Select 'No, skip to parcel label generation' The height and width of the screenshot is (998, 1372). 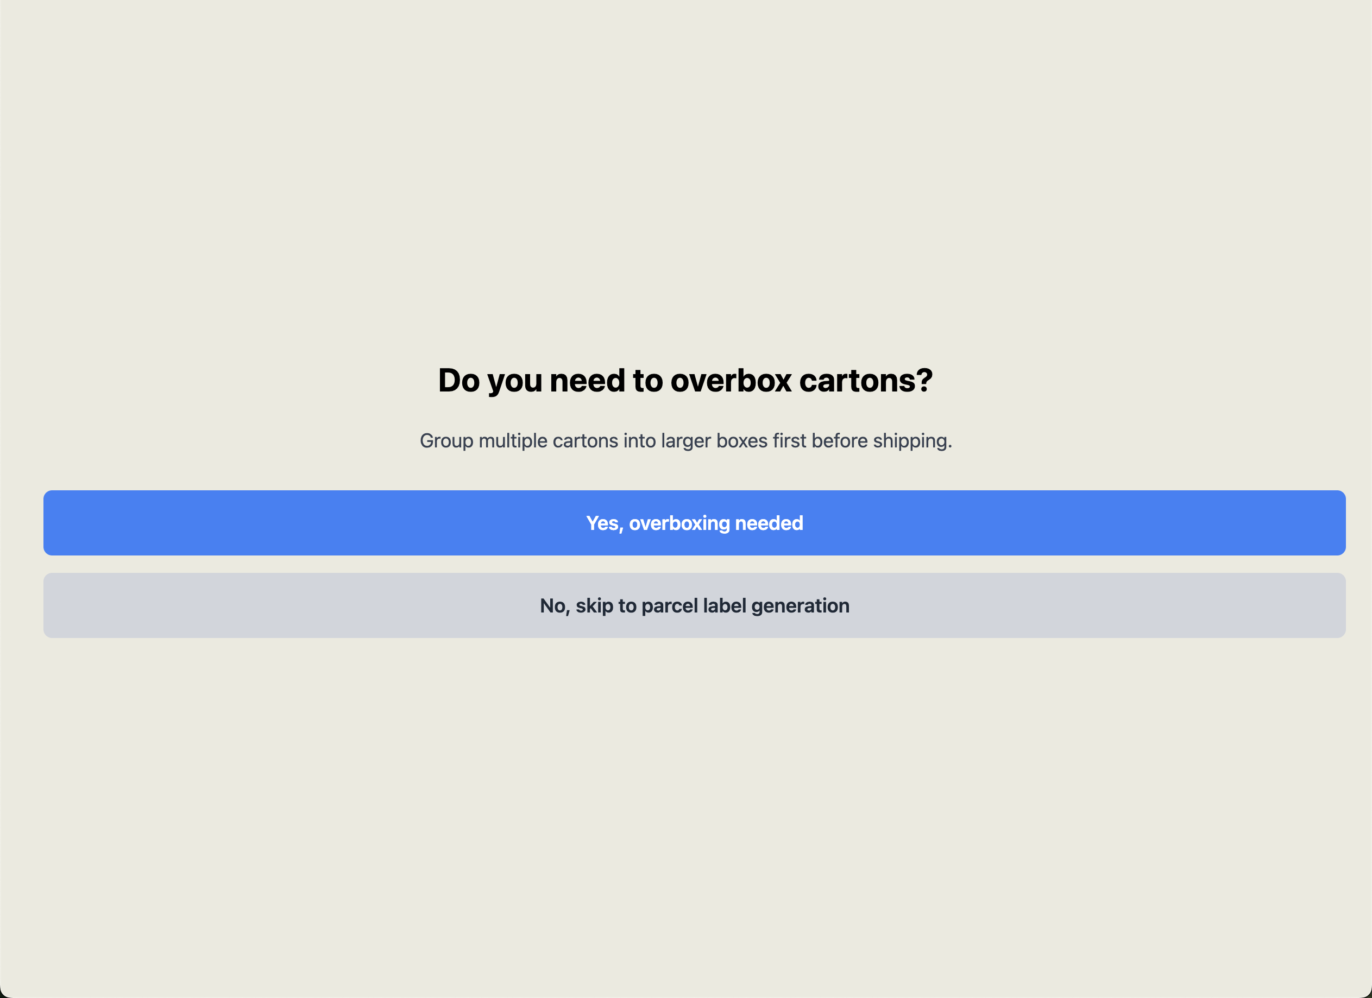click(x=695, y=605)
